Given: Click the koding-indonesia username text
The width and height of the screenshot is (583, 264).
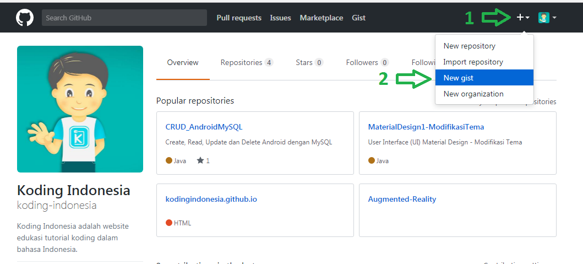Looking at the screenshot, I should pos(57,206).
